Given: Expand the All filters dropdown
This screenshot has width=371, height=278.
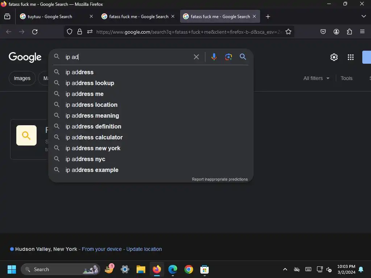Looking at the screenshot, I should pyautogui.click(x=316, y=78).
